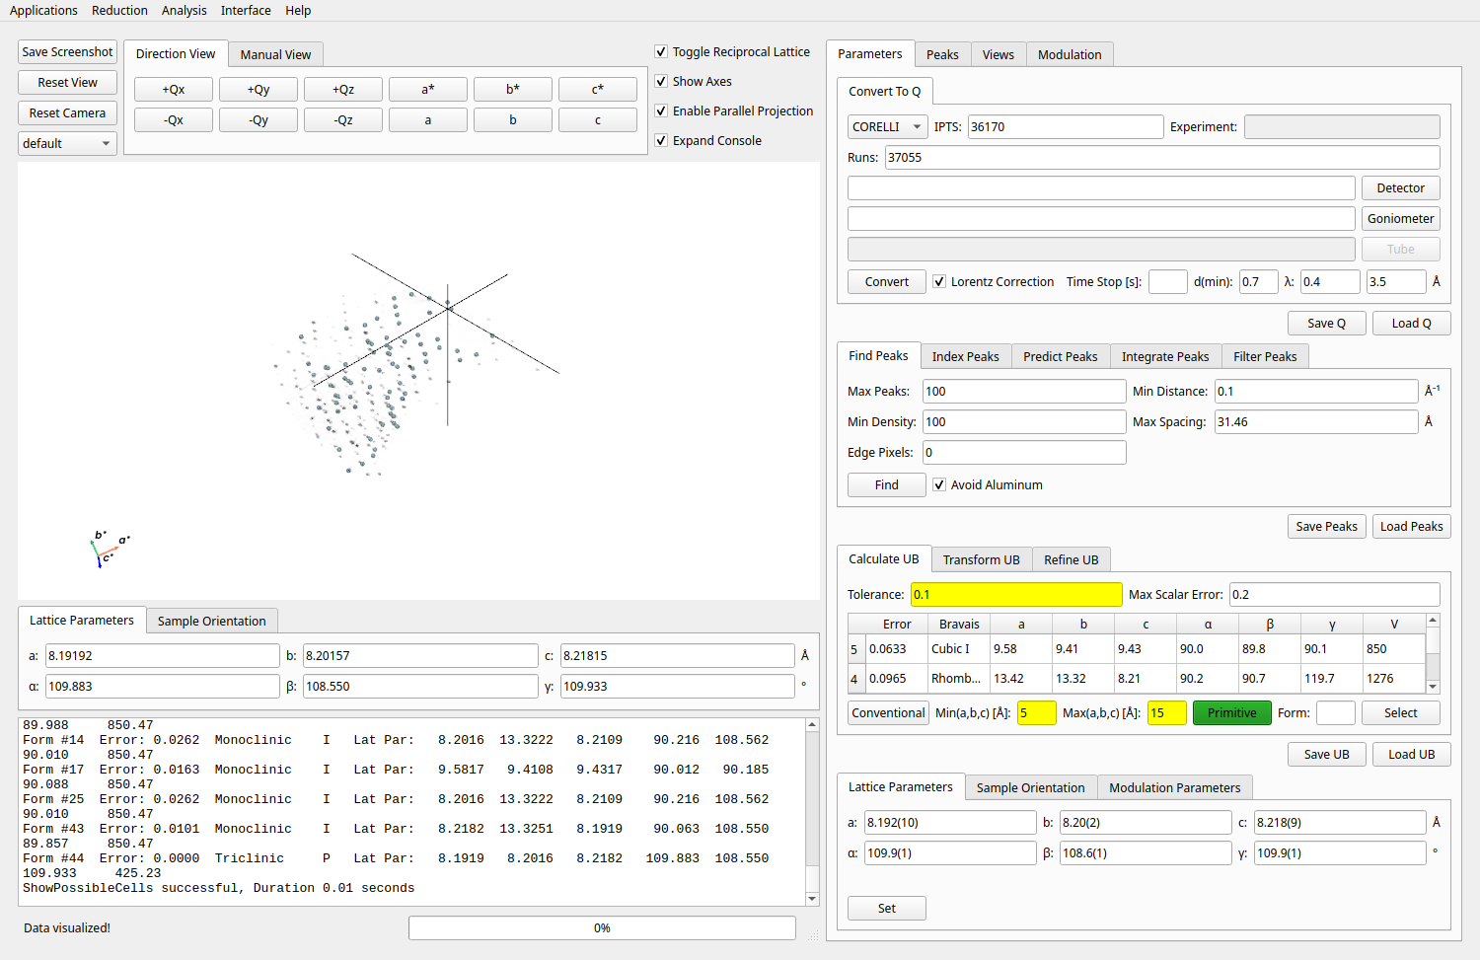Viewport: 1480px width, 960px height.
Task: Click the 0% progress bar
Action: click(x=602, y=927)
